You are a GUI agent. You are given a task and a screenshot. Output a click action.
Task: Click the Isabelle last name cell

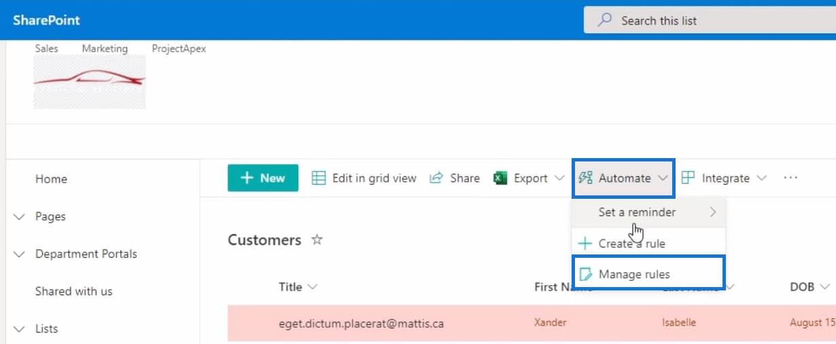(x=679, y=323)
